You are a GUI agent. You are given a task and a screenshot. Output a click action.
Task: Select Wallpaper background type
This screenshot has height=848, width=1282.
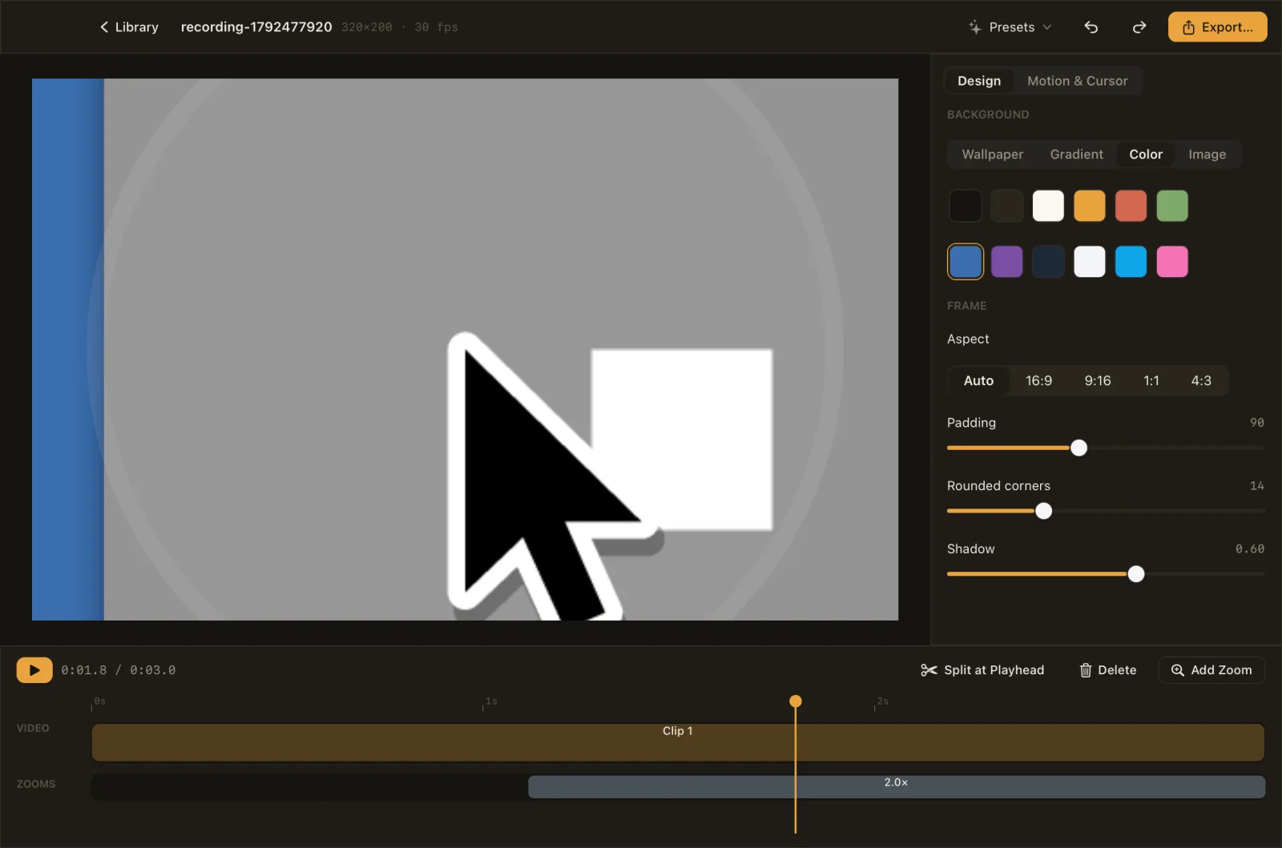pyautogui.click(x=992, y=155)
